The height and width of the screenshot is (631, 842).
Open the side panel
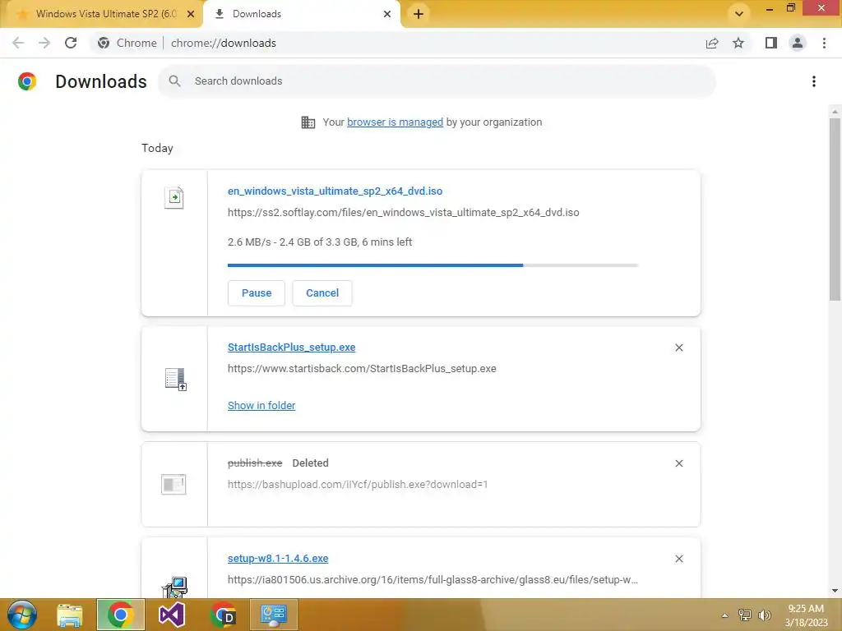(771, 43)
